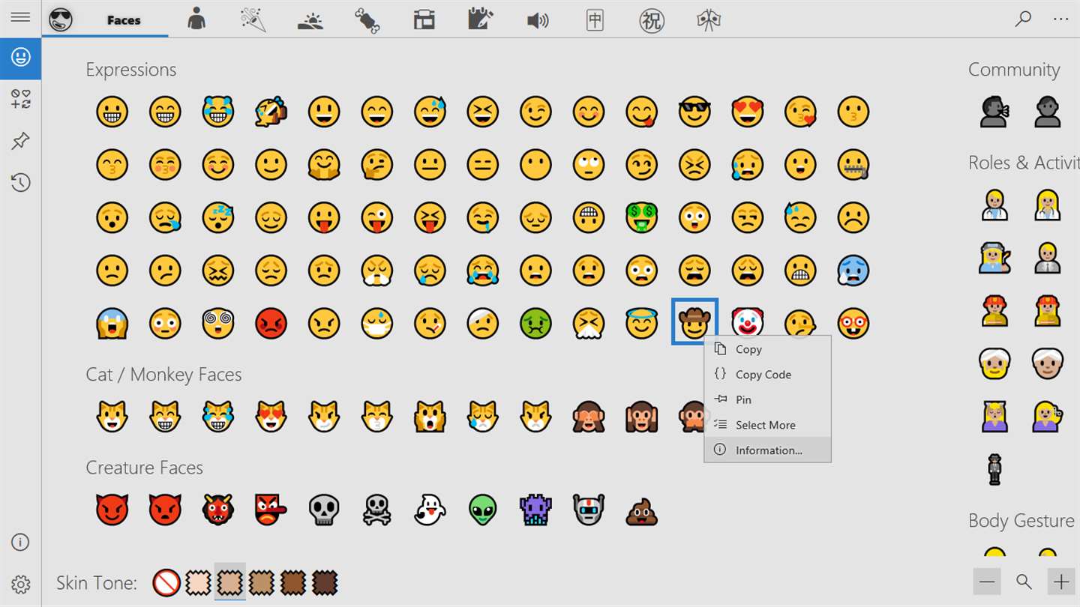Viewport: 1080px width, 607px height.
Task: Open the more options ellipsis menu
Action: 1060,19
